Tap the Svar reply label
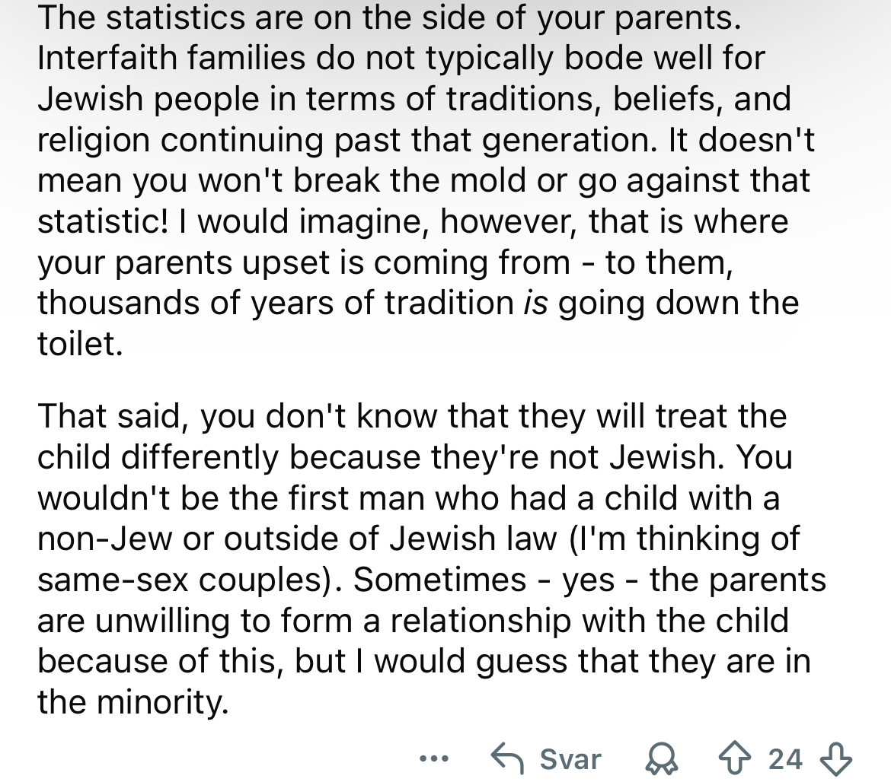The width and height of the screenshot is (891, 782). coord(570,758)
